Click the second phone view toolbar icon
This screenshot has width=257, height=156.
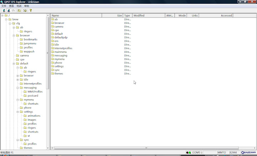(9, 11)
